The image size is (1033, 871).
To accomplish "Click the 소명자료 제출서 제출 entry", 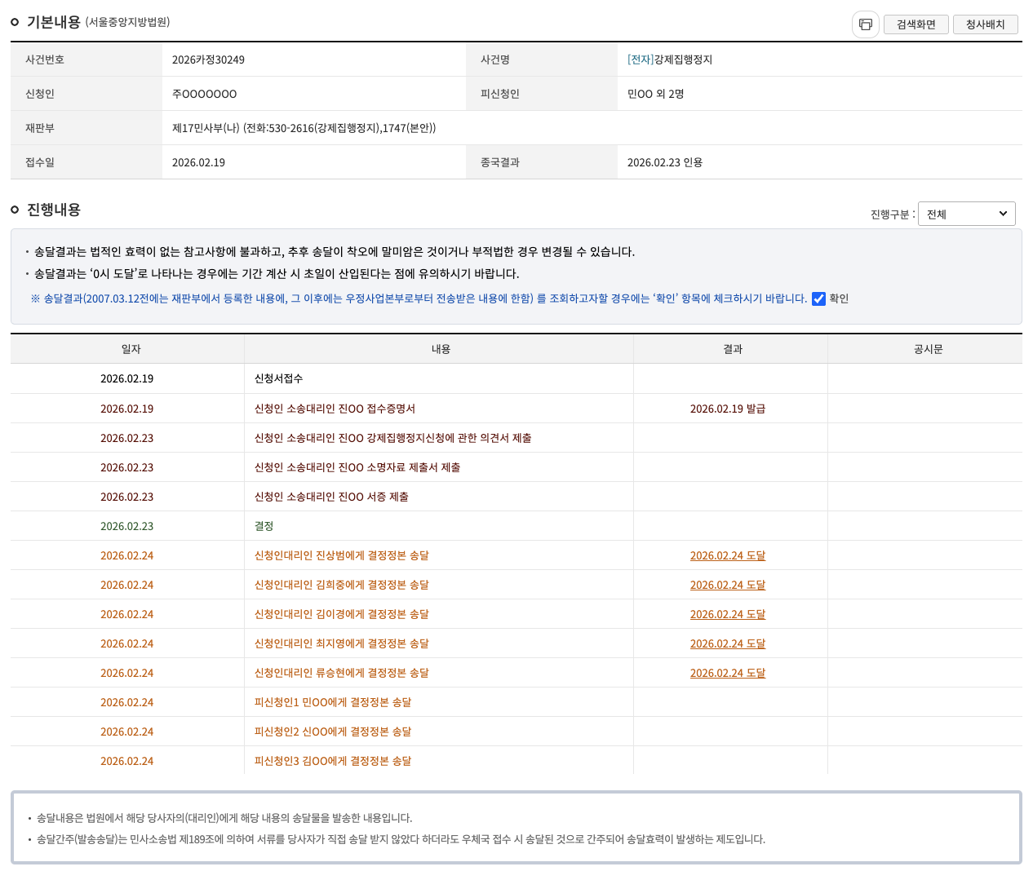I will (x=357, y=467).
